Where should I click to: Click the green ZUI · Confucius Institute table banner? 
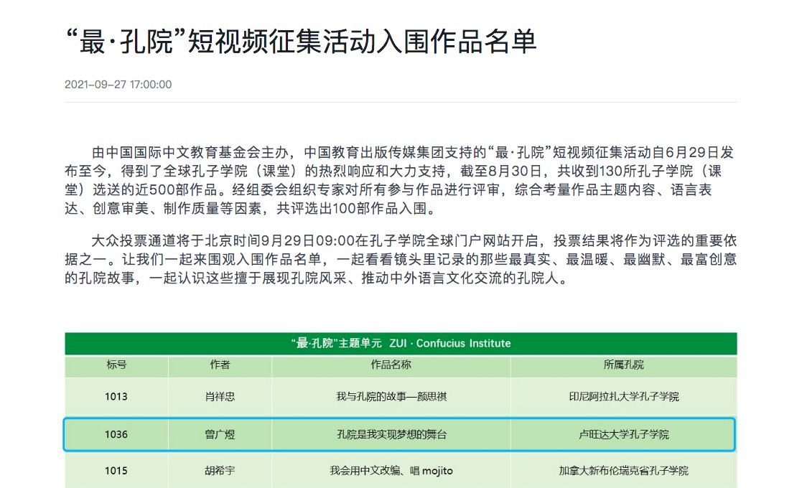point(401,343)
